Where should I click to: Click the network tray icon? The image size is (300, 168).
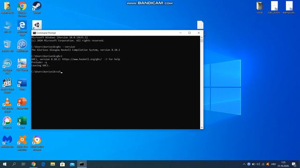[263, 164]
